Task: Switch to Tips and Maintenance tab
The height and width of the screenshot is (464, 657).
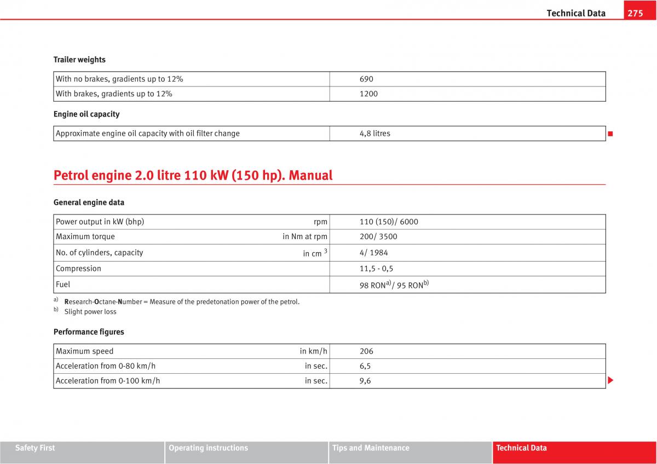Action: click(410, 453)
